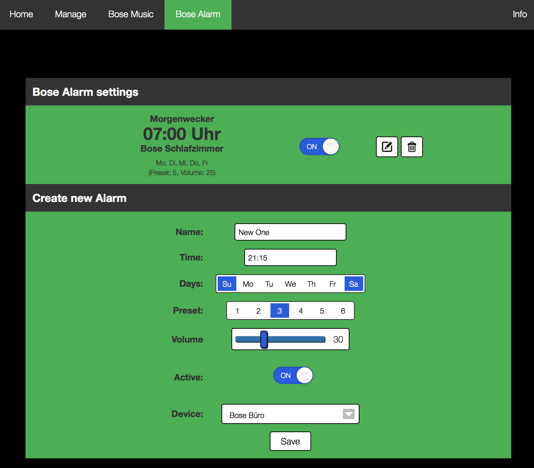The height and width of the screenshot is (468, 534).
Task: Deselect Sa in Days selector
Action: (354, 284)
